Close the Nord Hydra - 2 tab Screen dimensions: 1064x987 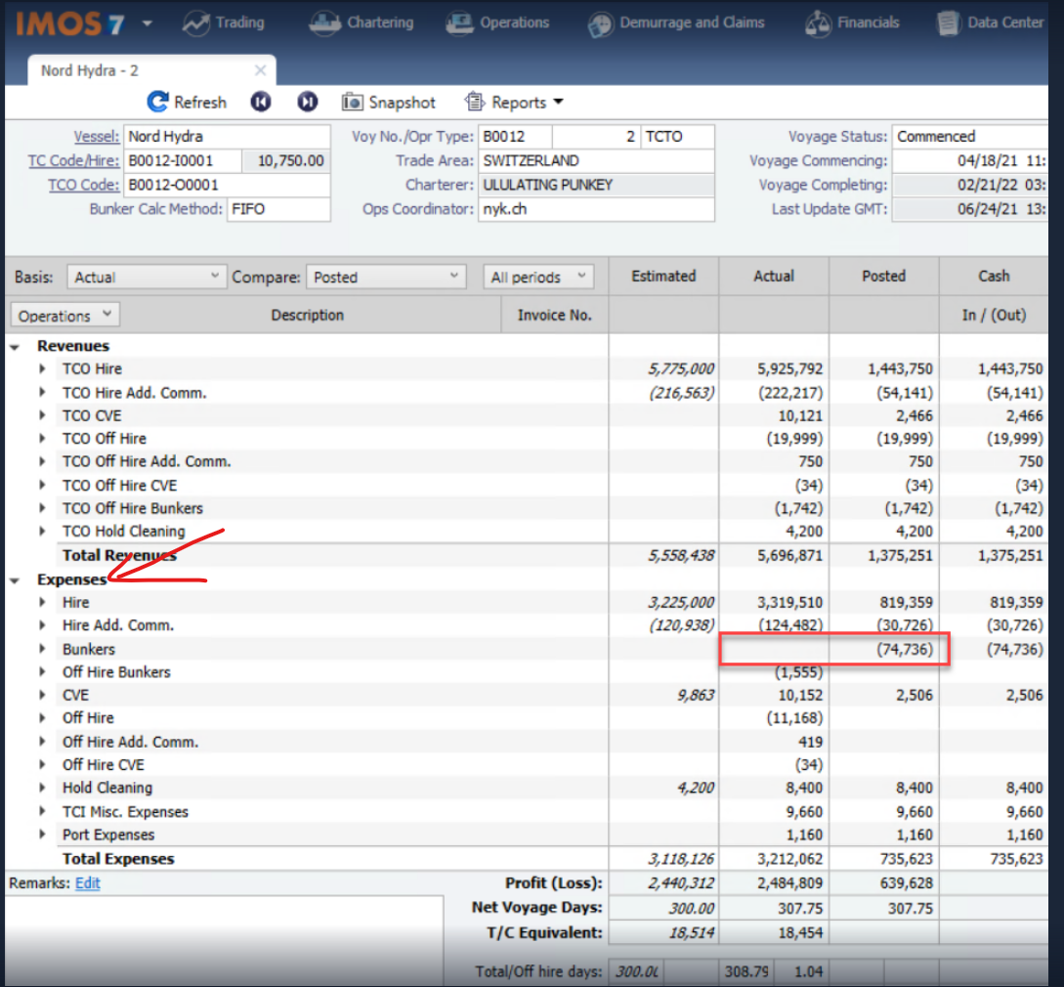pos(260,70)
